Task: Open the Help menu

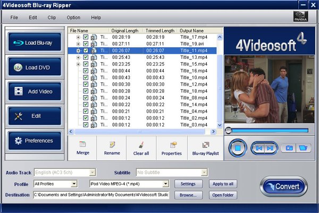Action: [x=96, y=18]
